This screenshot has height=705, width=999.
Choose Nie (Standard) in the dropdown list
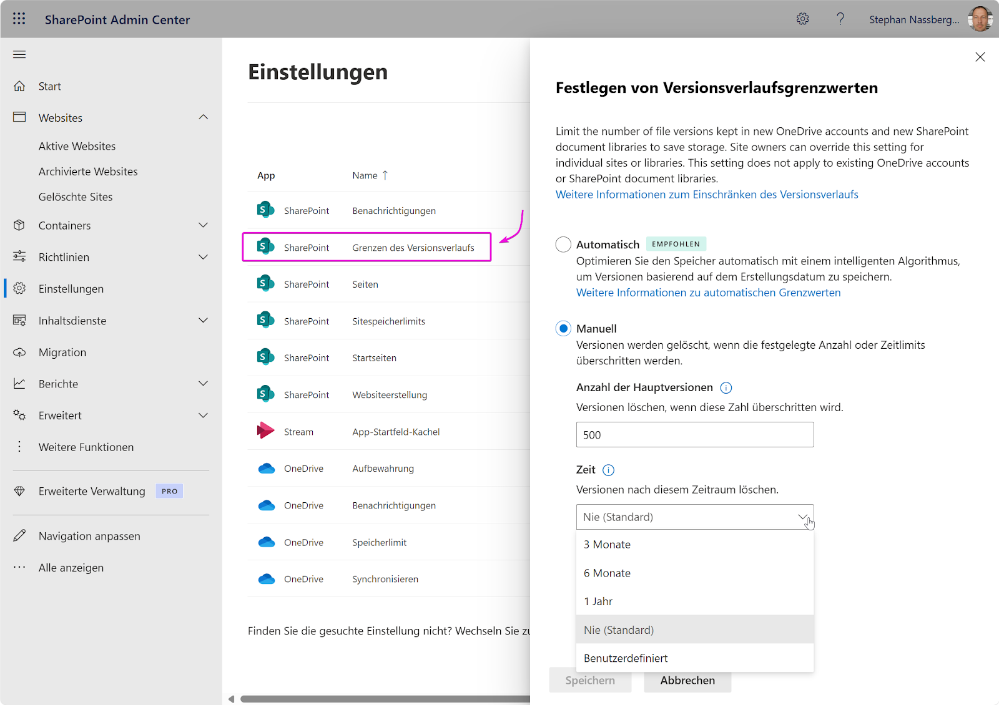click(x=695, y=630)
